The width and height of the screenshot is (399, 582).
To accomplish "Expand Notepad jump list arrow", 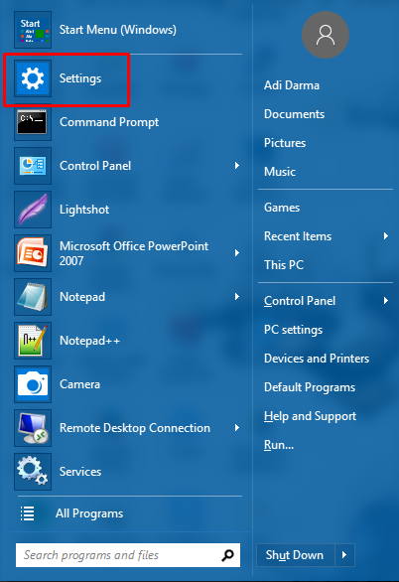I will click(x=237, y=297).
